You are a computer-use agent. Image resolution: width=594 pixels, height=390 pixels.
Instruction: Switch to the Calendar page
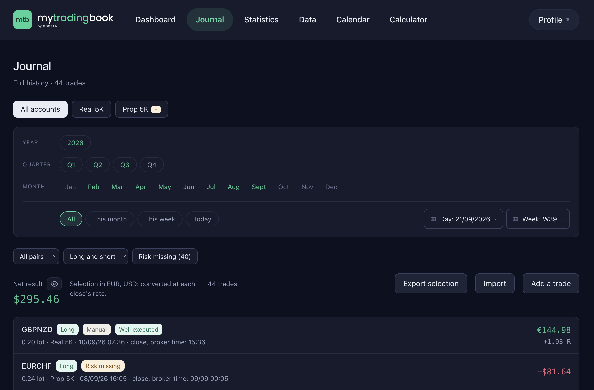[353, 20]
